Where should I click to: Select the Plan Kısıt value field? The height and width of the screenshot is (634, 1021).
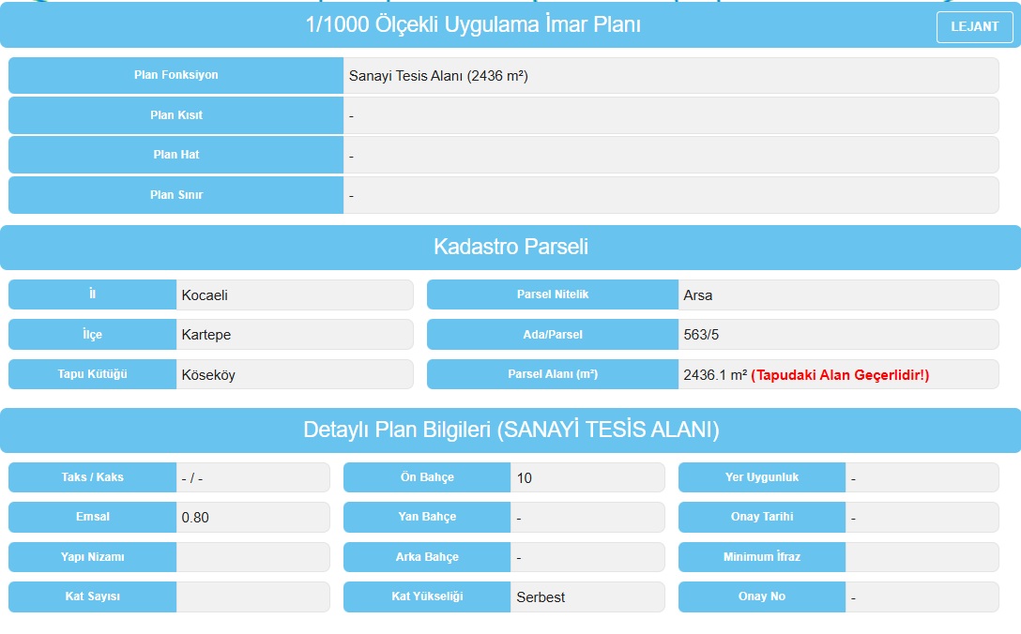click(670, 115)
